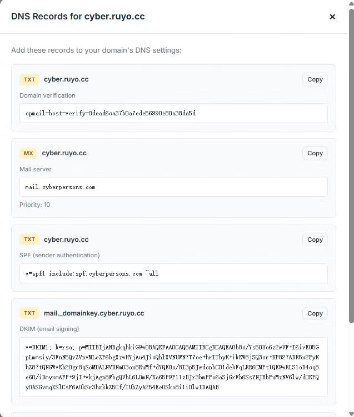The image size is (354, 417).
Task: Click the "DNS Records for cyber.ruyo.cc" title
Action: [x=78, y=17]
